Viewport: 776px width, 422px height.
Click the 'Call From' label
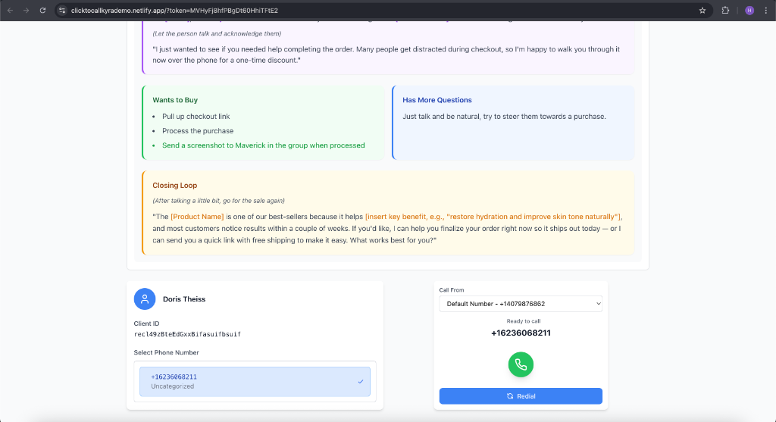click(x=452, y=290)
